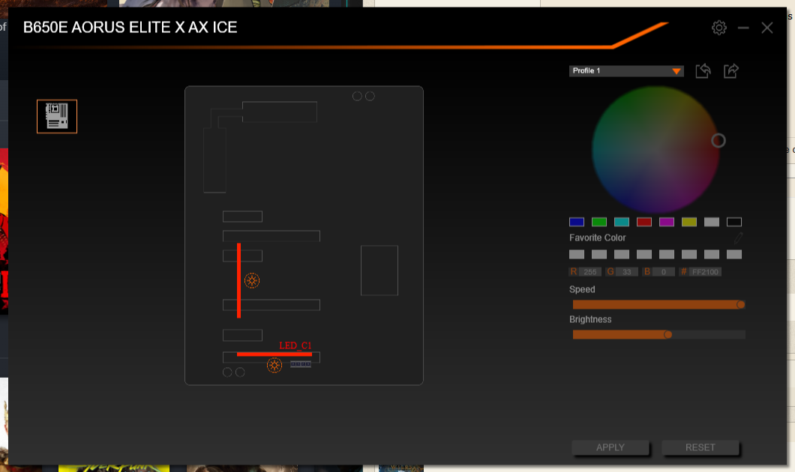Click the RESET button
The image size is (795, 472).
pyautogui.click(x=700, y=447)
